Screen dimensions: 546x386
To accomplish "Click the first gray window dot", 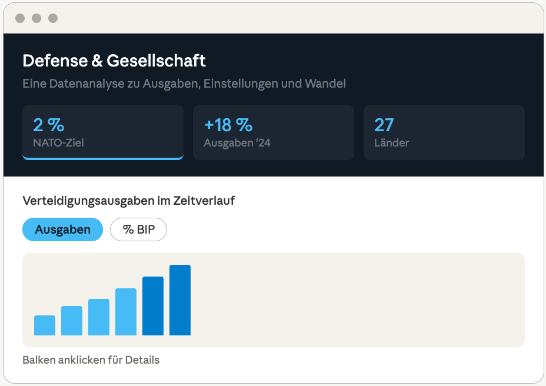I will [x=20, y=18].
